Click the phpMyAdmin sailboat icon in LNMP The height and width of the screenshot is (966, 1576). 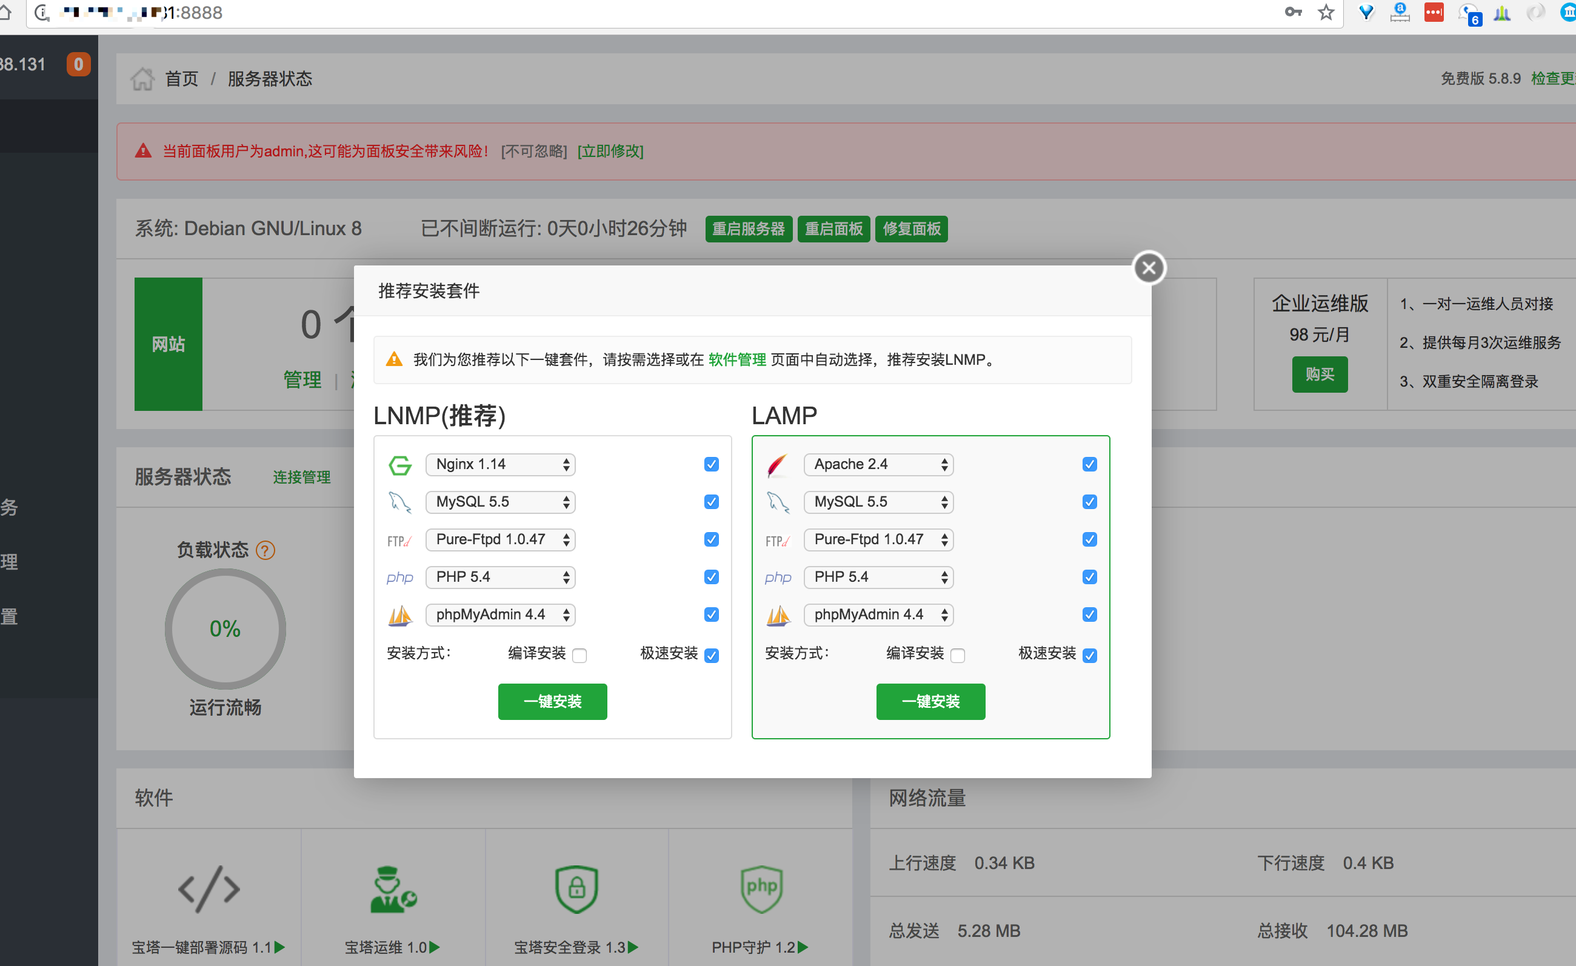[x=401, y=616]
